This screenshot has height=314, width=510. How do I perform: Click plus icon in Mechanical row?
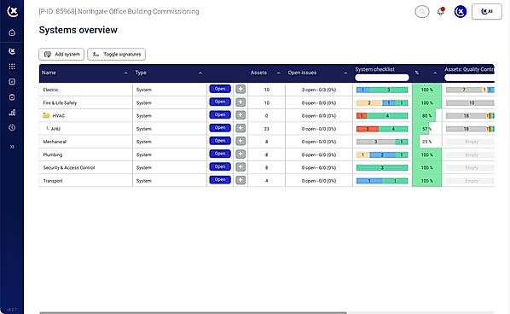coord(241,141)
